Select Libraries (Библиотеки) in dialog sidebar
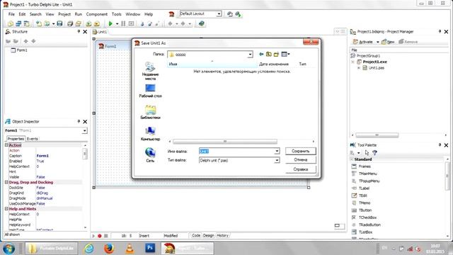The image size is (453, 255). 150,112
